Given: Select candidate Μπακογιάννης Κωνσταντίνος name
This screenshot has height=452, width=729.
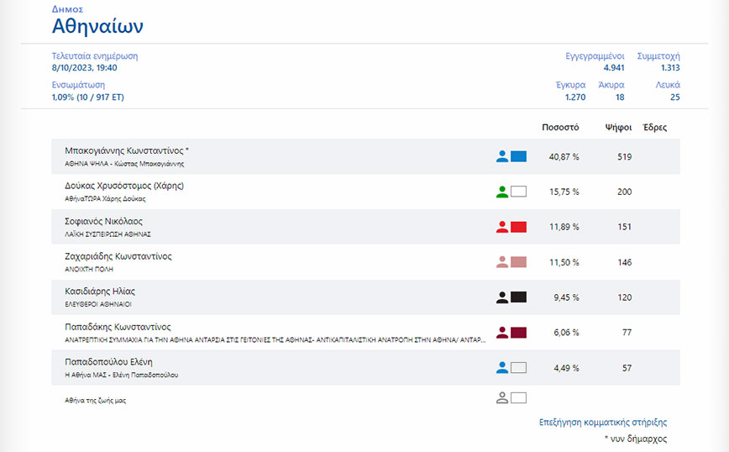Looking at the screenshot, I should [127, 151].
